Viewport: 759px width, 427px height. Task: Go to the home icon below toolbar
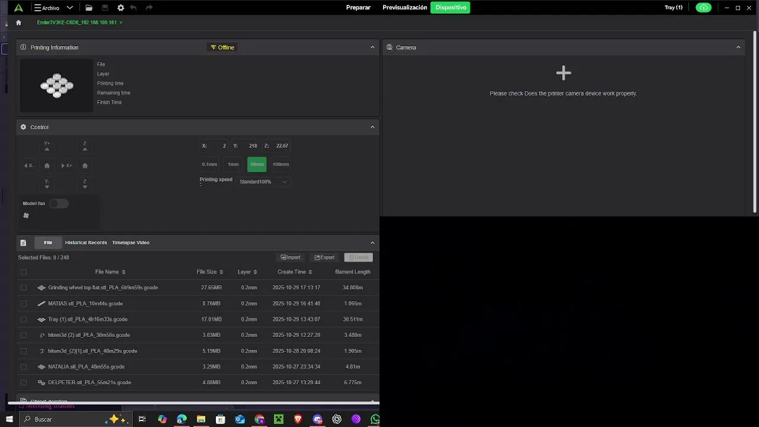pyautogui.click(x=18, y=23)
